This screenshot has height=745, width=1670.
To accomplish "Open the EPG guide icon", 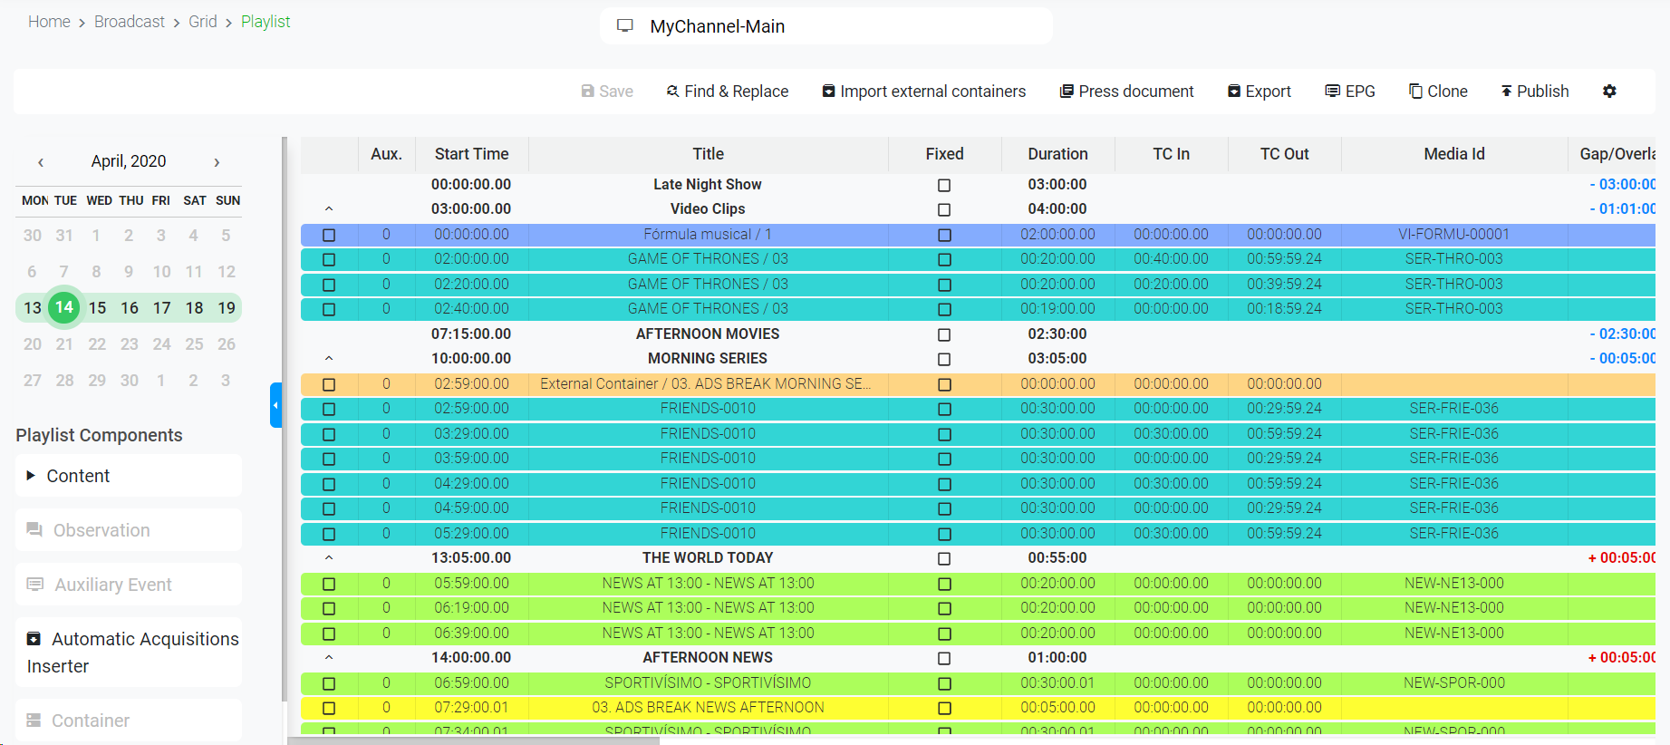I will [1332, 92].
